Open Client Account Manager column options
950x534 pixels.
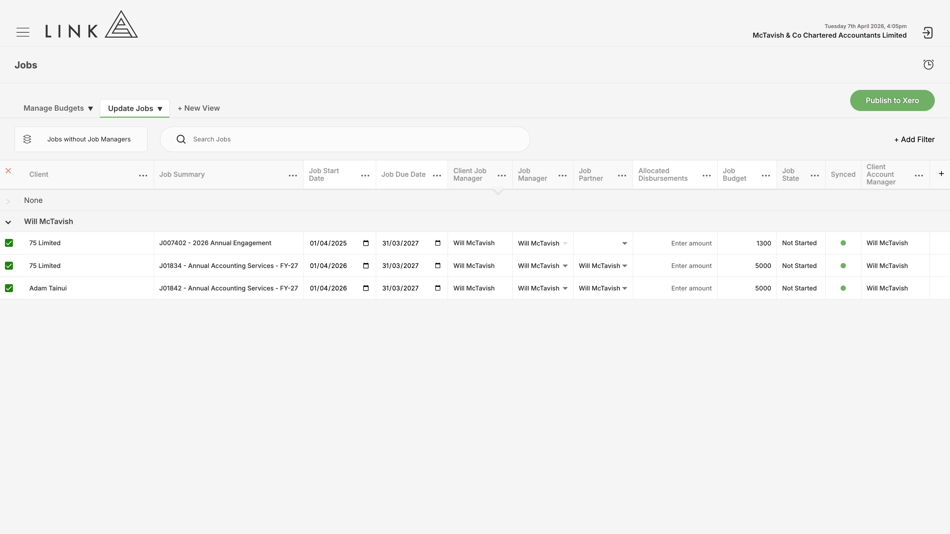tap(919, 175)
